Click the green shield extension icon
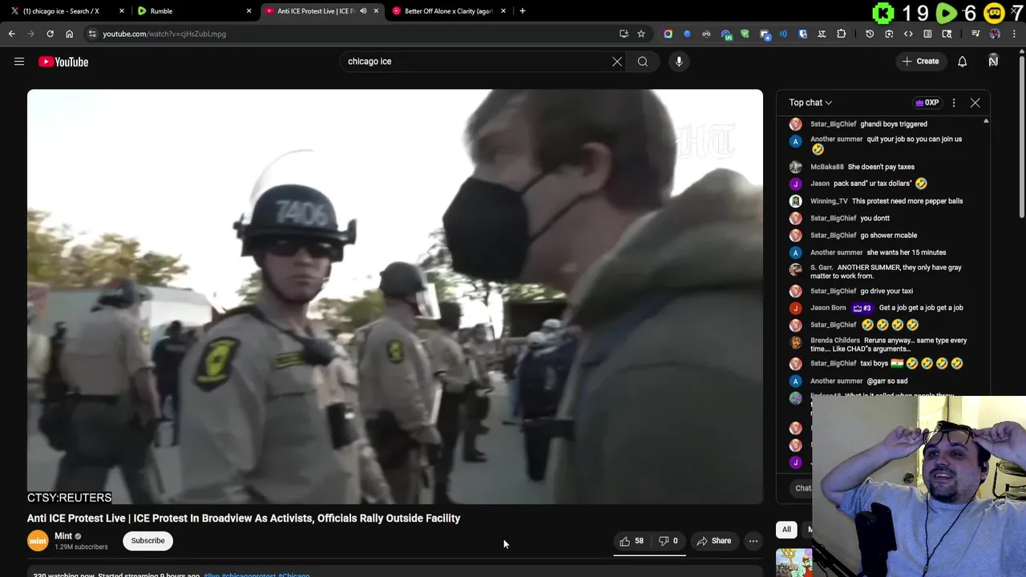 point(745,34)
